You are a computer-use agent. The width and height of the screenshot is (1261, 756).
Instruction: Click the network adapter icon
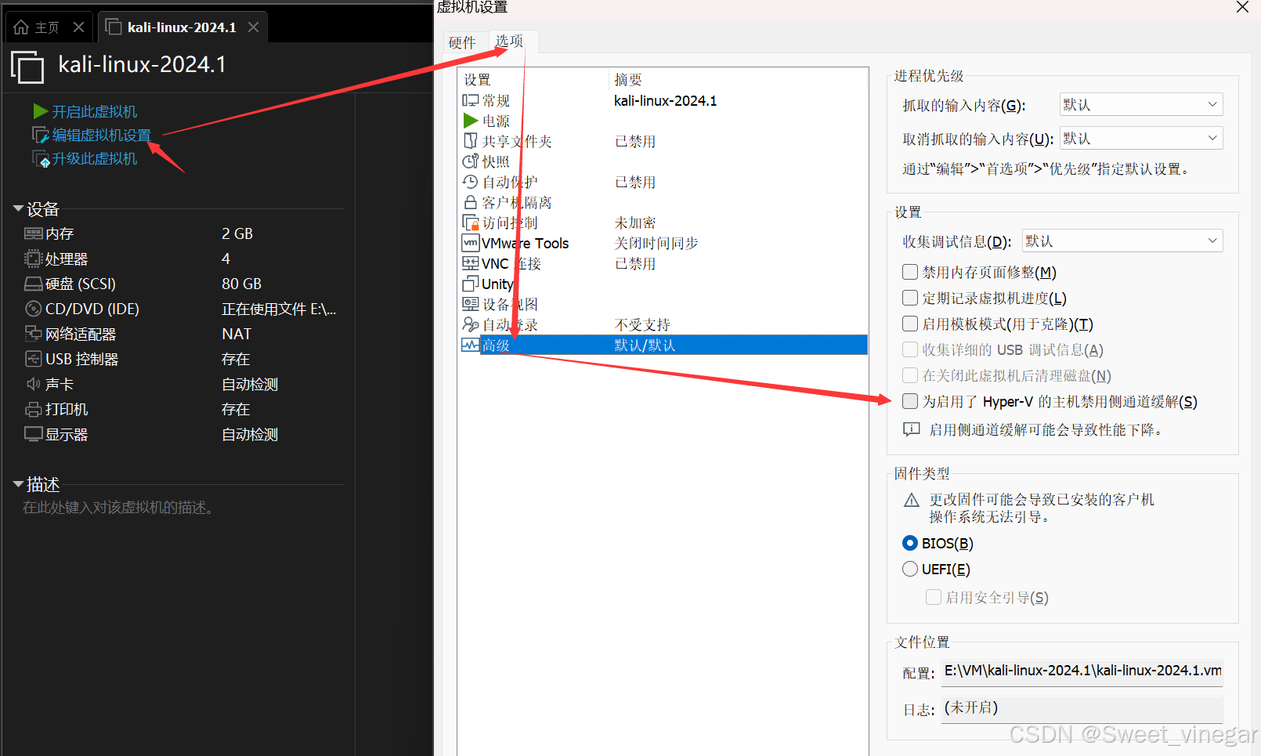pyautogui.click(x=33, y=334)
